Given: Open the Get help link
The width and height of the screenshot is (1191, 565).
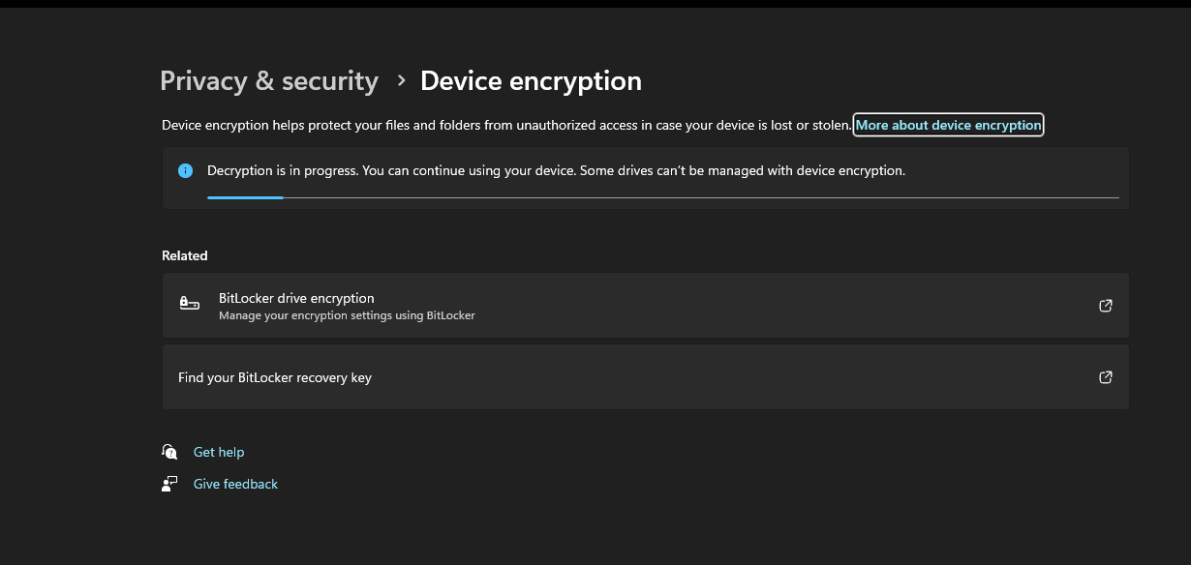Looking at the screenshot, I should pyautogui.click(x=219, y=452).
